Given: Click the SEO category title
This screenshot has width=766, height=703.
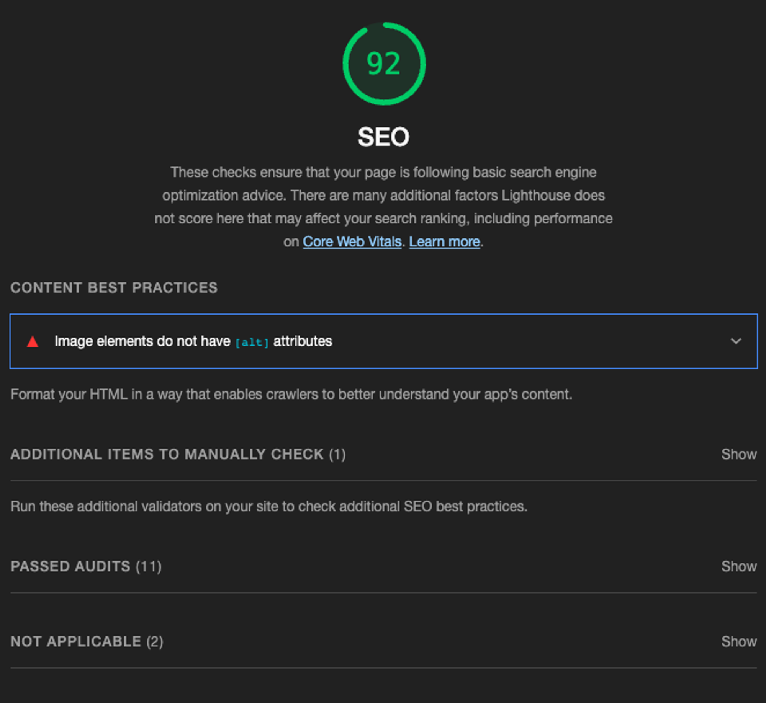Looking at the screenshot, I should 383,137.
